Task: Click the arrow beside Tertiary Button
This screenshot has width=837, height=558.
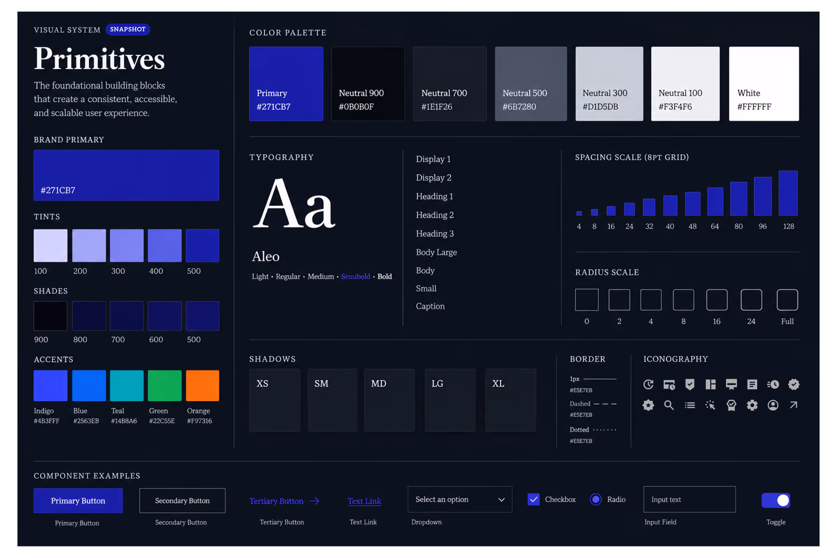Action: (315, 501)
